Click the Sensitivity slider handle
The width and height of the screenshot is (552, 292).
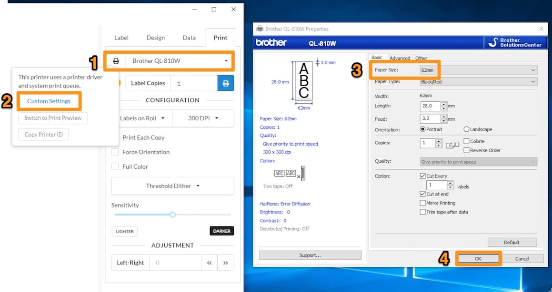(172, 214)
